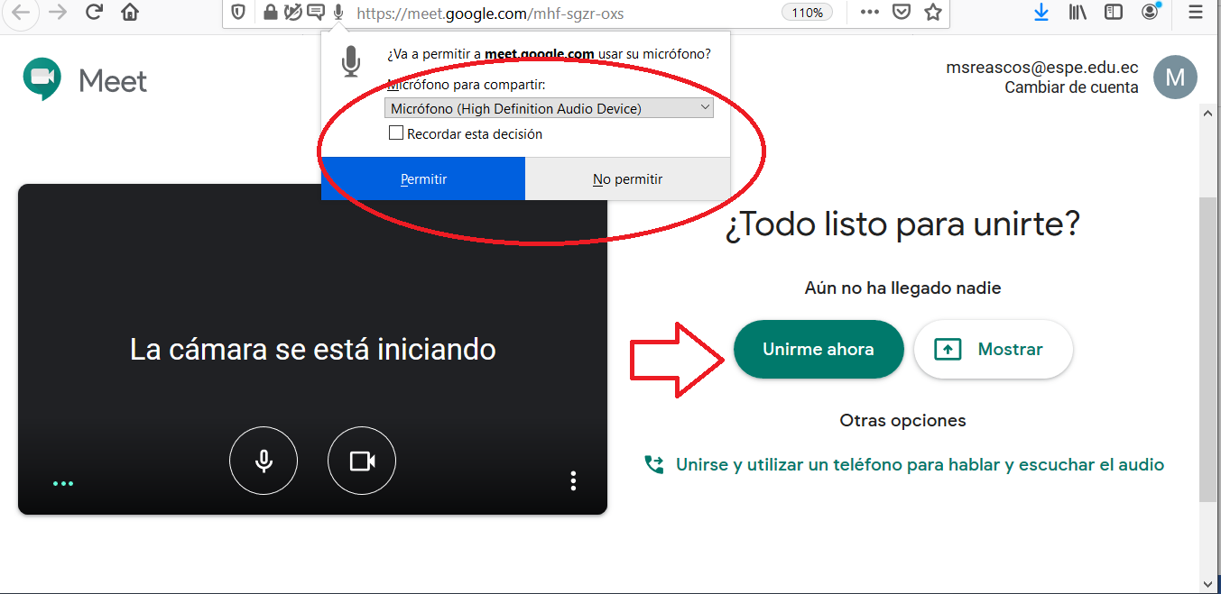
Task: Open more options in video preview
Action: pyautogui.click(x=573, y=480)
